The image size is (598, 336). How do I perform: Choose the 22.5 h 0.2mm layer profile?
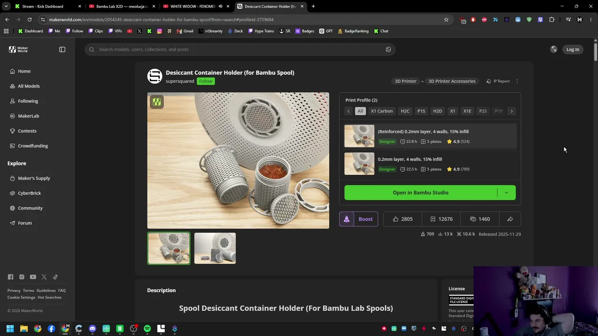[x=430, y=164]
